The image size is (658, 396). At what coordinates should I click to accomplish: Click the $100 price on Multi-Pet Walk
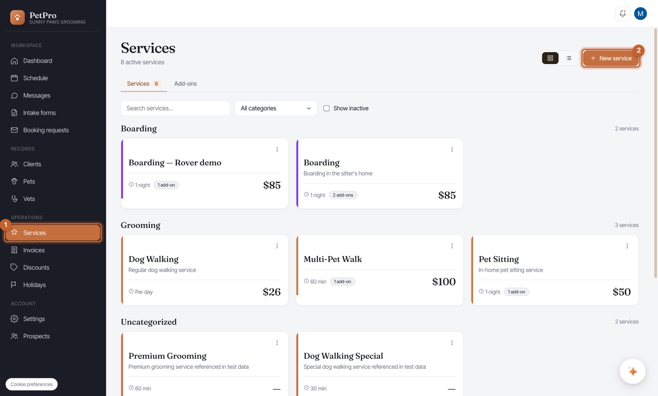tap(444, 282)
